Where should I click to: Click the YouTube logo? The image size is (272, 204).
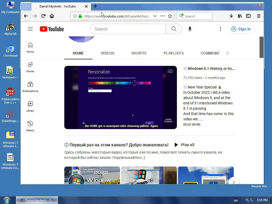[52, 29]
